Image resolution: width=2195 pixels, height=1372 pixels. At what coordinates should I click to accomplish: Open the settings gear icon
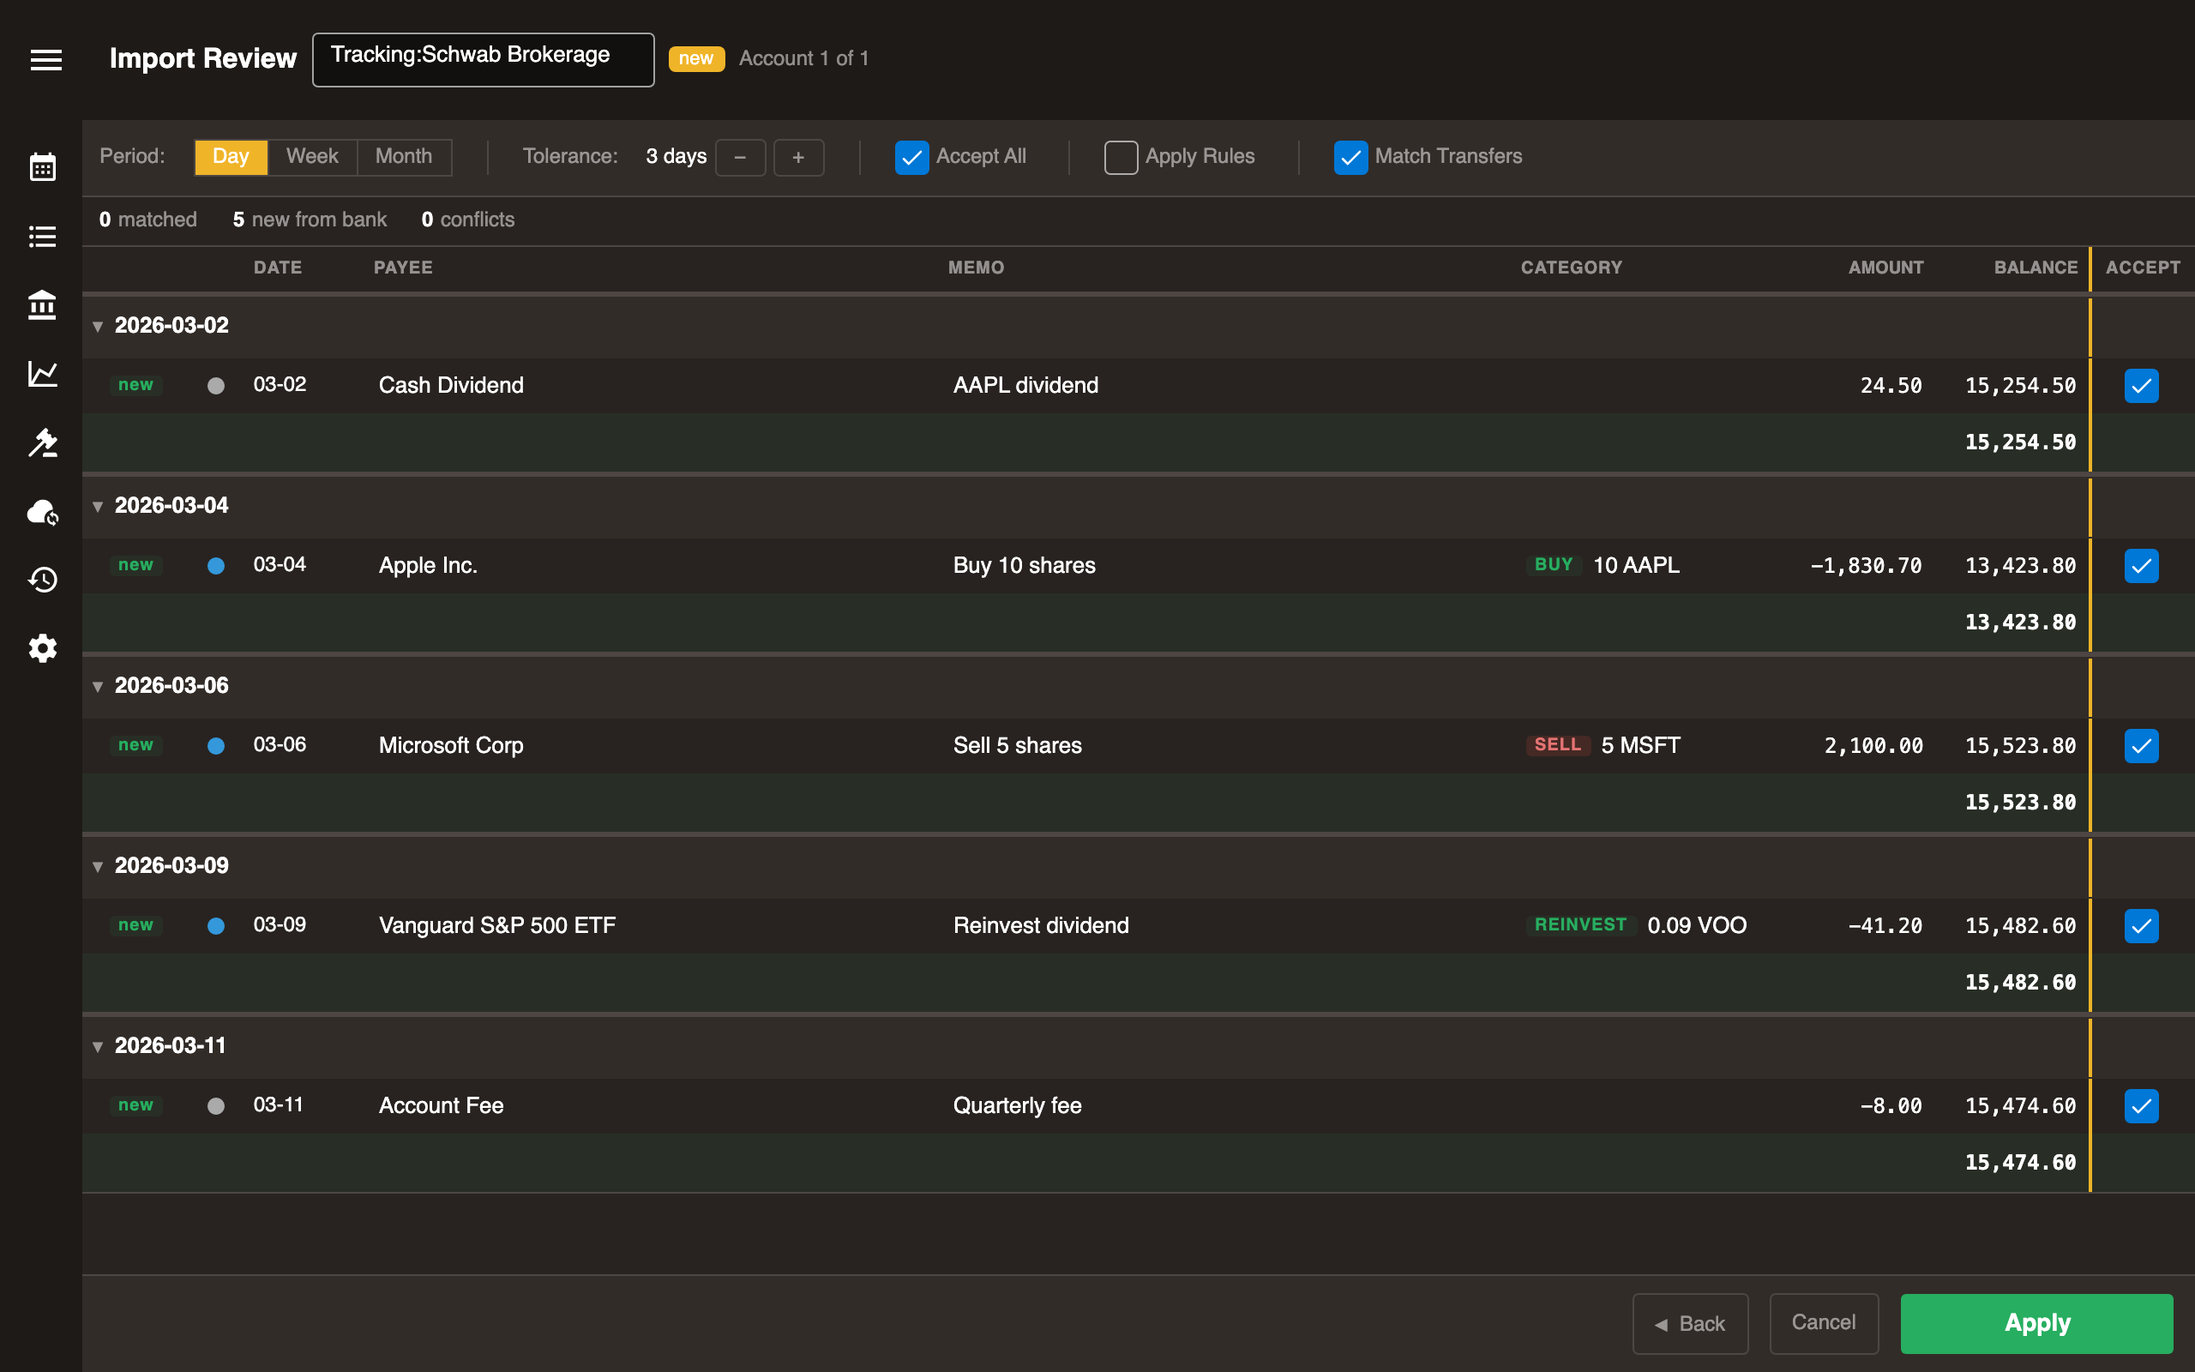43,648
